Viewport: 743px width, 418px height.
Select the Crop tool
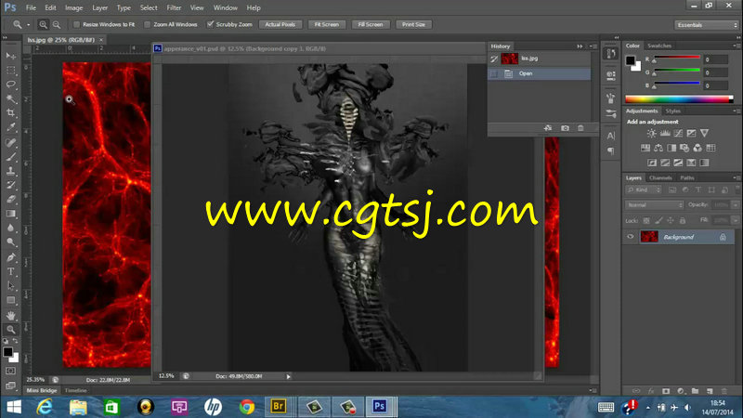[x=11, y=112]
